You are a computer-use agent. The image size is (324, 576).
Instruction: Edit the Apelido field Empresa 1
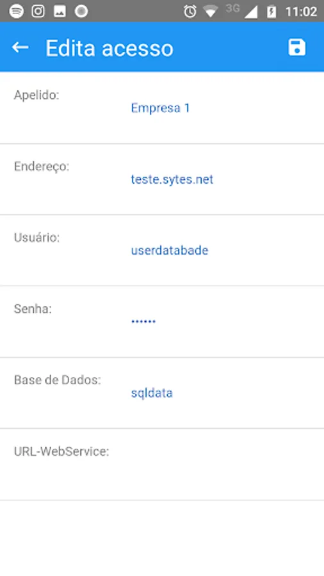[220, 108]
